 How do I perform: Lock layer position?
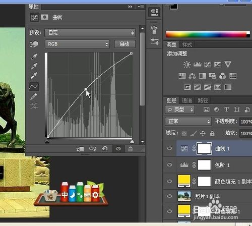(x=203, y=134)
